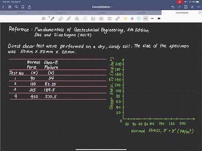Switch to the fourth document tab
Viewport: 202px width, 151px height.
[141, 13]
